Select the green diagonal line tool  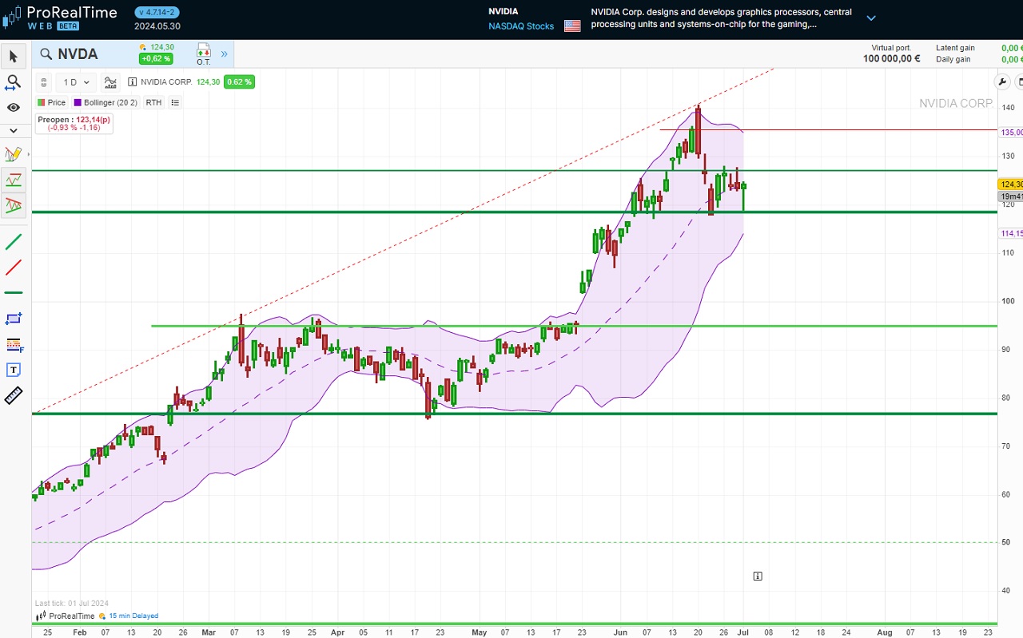pyautogui.click(x=14, y=242)
